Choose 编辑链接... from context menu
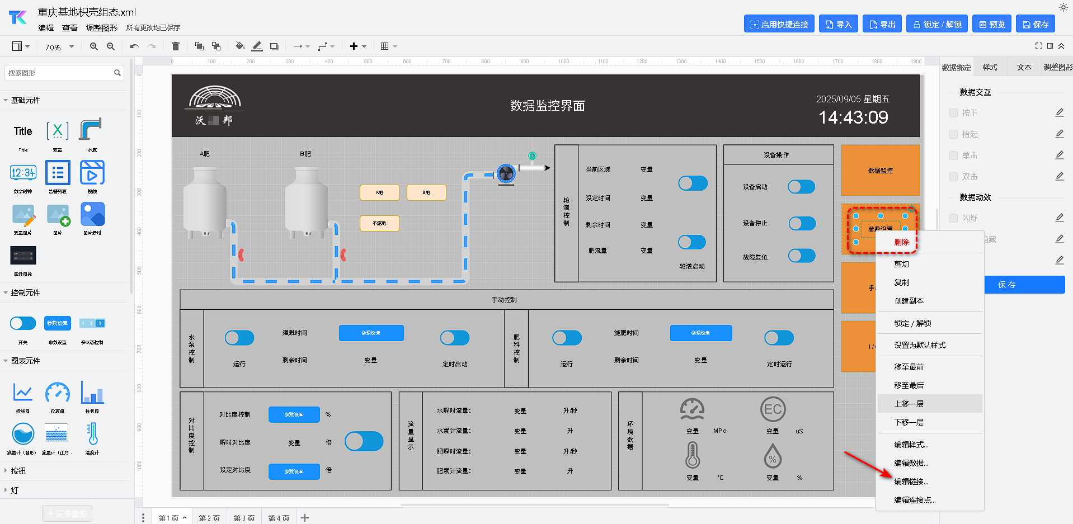Screen dimensions: 1073x524 [x=911, y=481]
